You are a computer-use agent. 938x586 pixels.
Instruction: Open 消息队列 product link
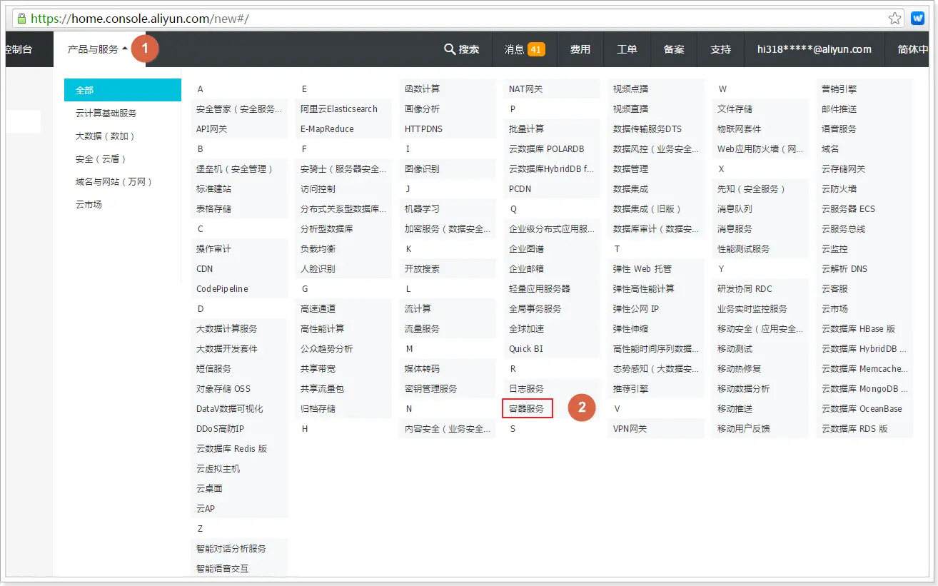735,209
